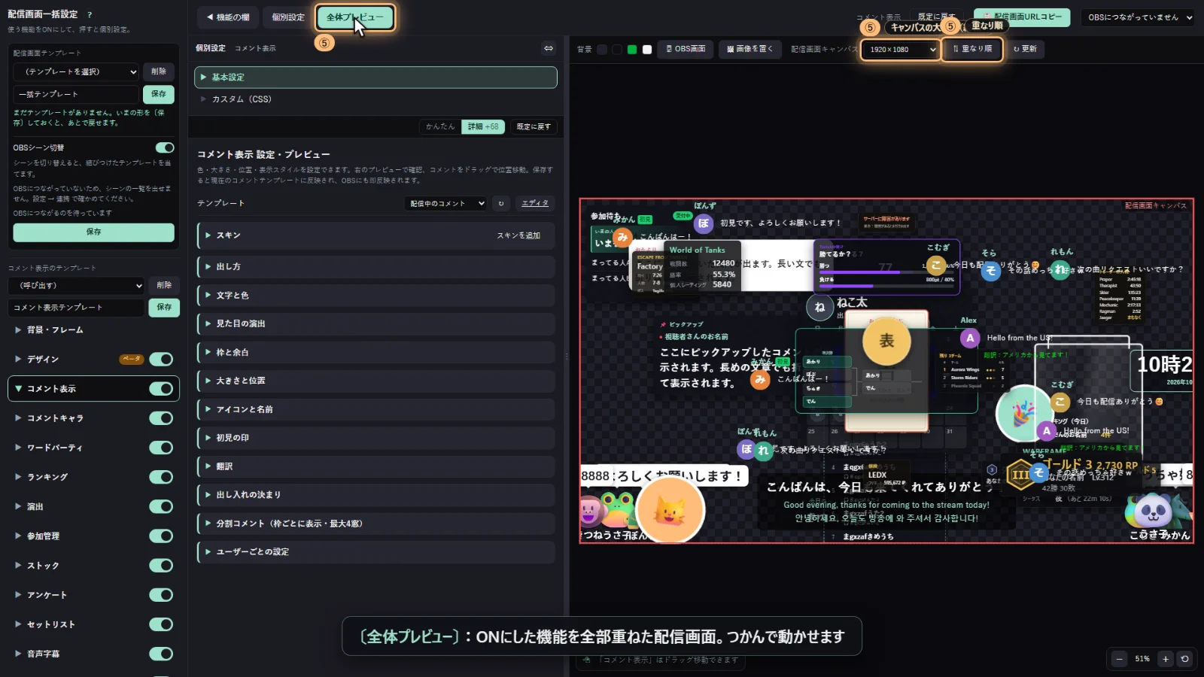
Task: Toggle the OBSシーン切替 switch
Action: click(165, 147)
